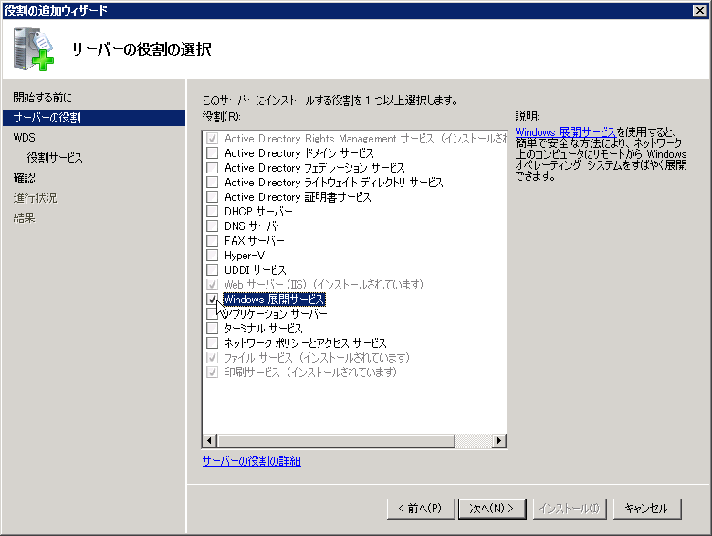The height and width of the screenshot is (536, 712).
Task: Check the ターミナル サービス checkbox
Action: click(x=213, y=329)
